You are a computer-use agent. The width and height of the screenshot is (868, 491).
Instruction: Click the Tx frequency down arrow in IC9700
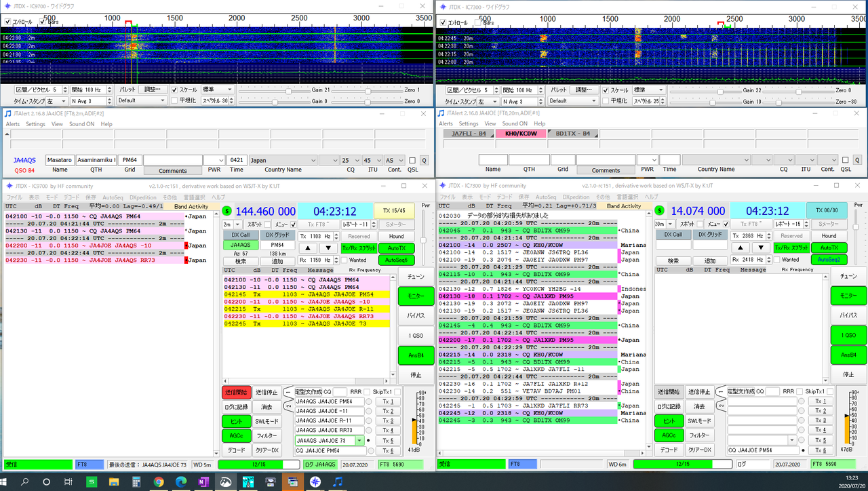pos(328,248)
